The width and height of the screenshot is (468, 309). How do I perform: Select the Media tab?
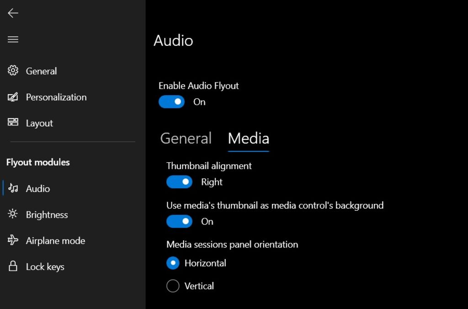click(248, 139)
